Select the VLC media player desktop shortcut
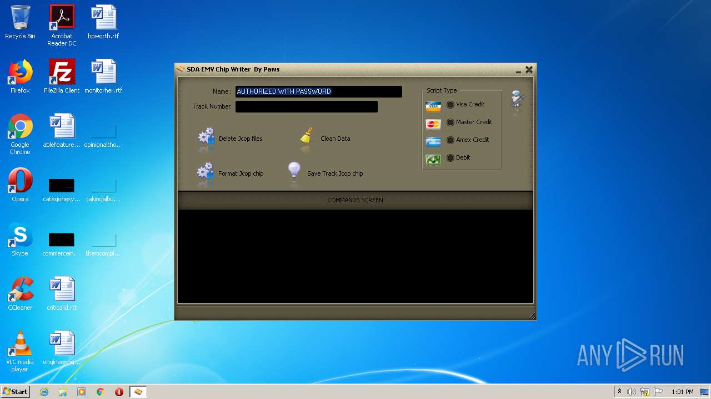The width and height of the screenshot is (711, 399). coord(20,351)
